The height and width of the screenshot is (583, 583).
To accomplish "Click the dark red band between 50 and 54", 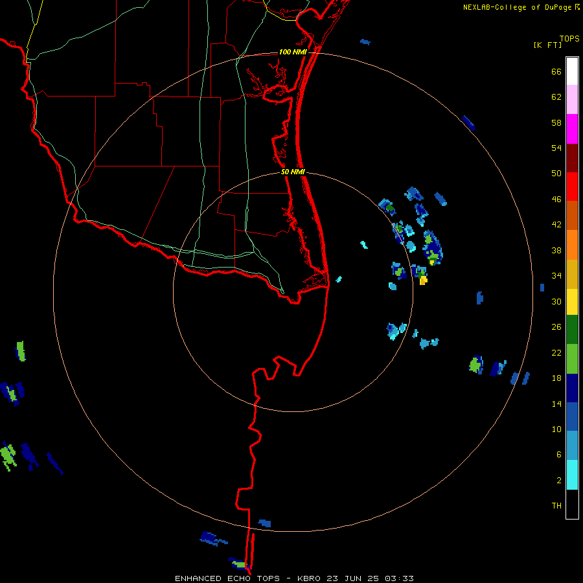I will point(572,158).
